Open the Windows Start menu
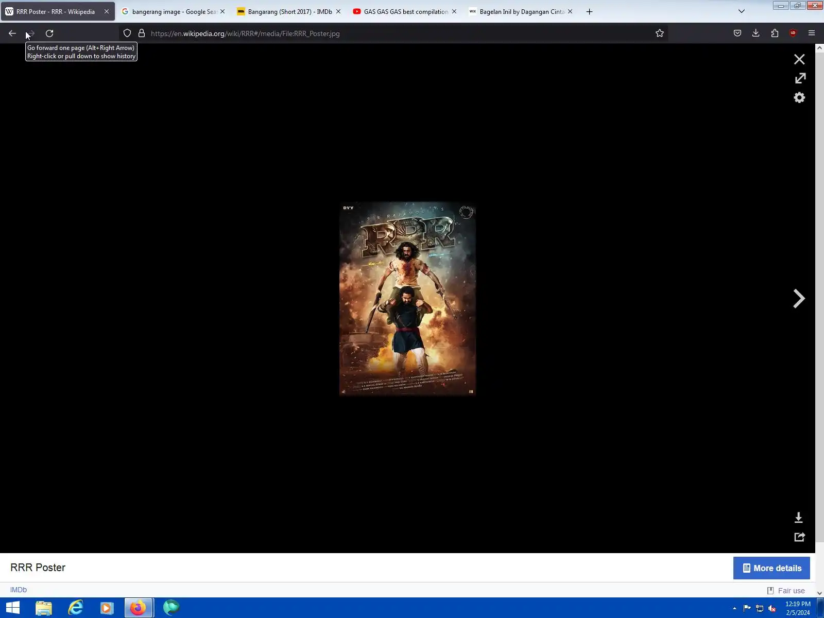The height and width of the screenshot is (618, 824). (13, 608)
